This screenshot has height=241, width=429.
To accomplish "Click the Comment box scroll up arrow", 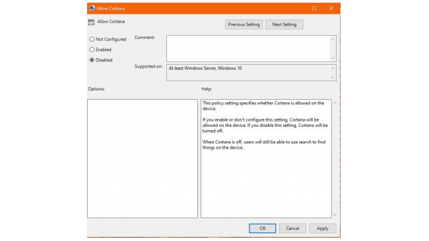I will click(333, 40).
